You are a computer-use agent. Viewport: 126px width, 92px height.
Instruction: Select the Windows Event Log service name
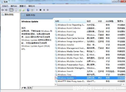click(67, 32)
